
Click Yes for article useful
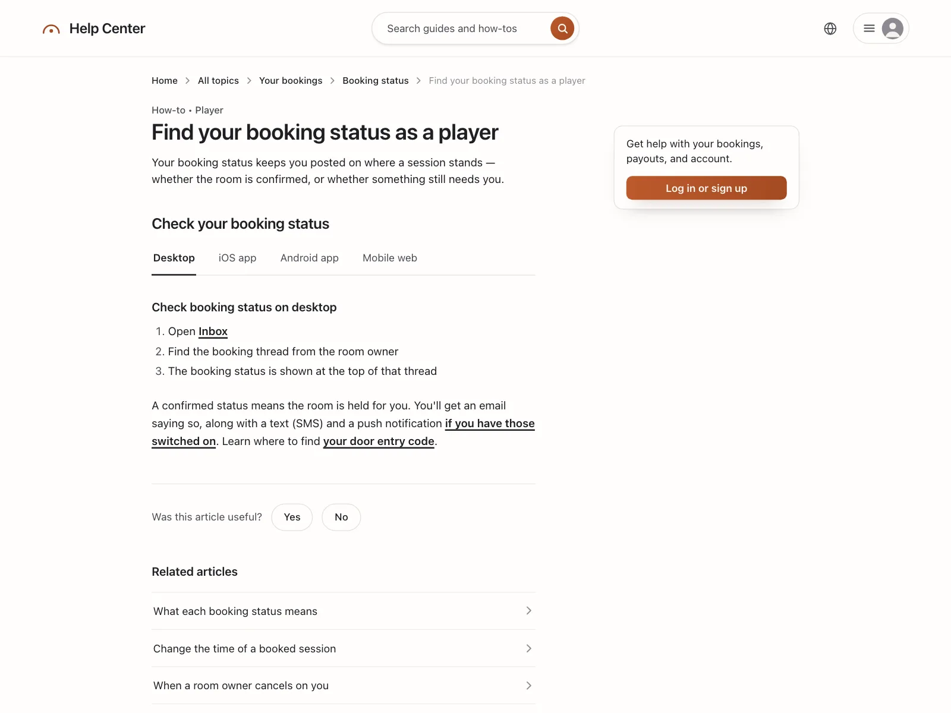click(x=292, y=517)
